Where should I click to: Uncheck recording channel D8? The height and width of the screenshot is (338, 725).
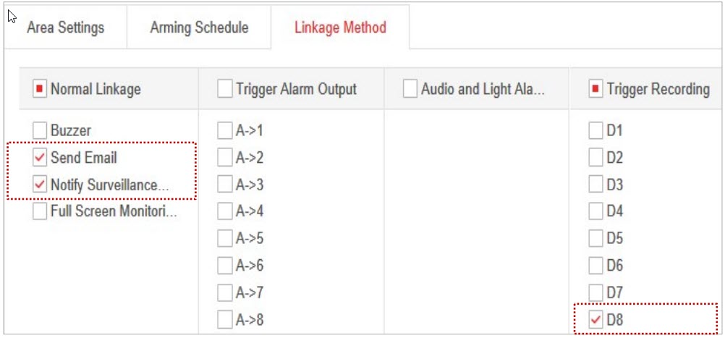(596, 319)
